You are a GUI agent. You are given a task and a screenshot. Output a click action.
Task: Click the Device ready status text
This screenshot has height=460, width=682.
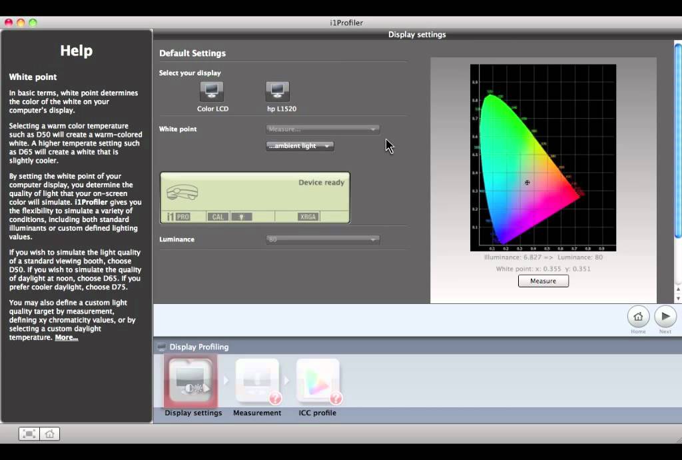[x=322, y=183]
